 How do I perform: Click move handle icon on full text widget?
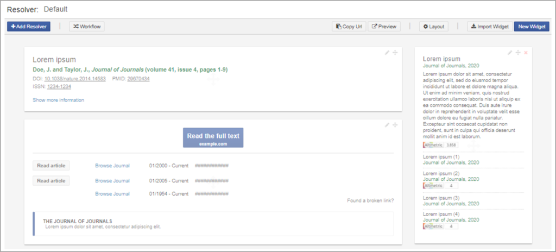click(x=395, y=125)
